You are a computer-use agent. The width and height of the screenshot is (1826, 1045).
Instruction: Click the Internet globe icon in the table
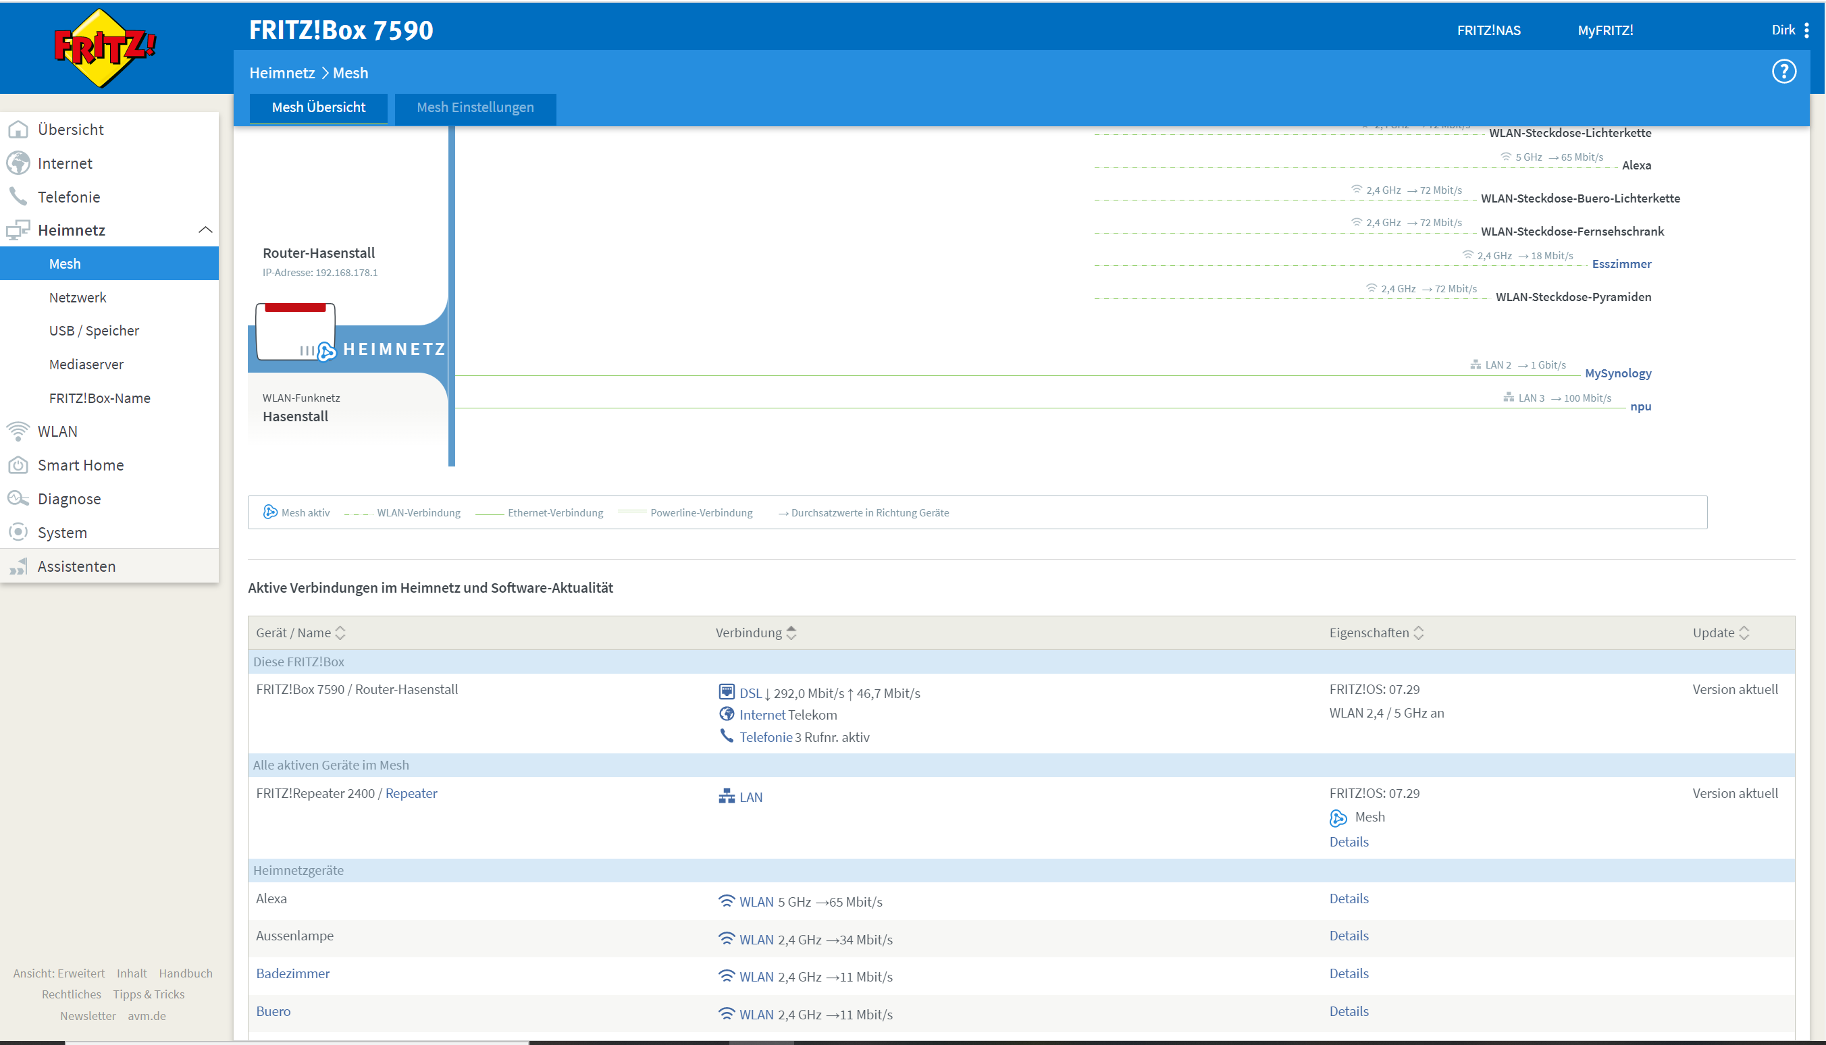click(727, 714)
